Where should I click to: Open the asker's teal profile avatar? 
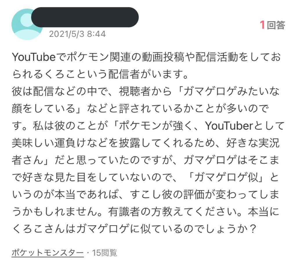coord(27,24)
